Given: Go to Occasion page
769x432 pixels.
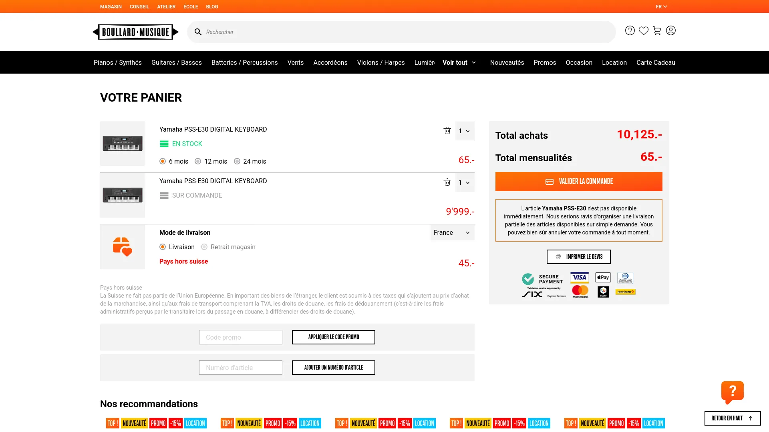Looking at the screenshot, I should (x=579, y=63).
